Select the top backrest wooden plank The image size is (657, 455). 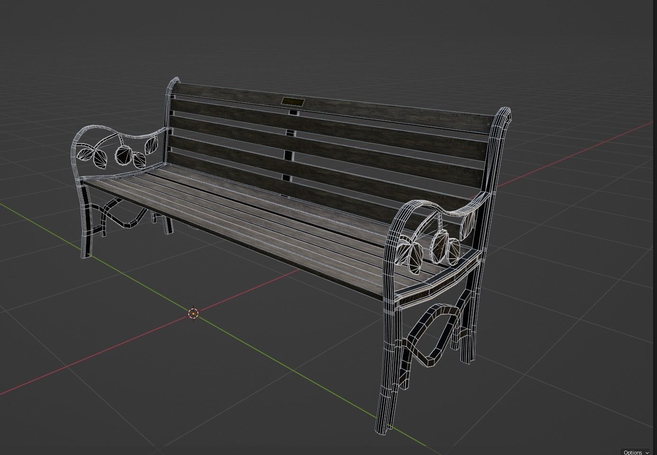pos(332,109)
